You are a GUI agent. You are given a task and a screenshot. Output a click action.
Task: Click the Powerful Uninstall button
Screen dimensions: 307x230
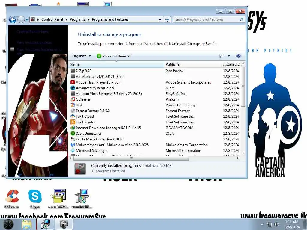tap(114, 56)
